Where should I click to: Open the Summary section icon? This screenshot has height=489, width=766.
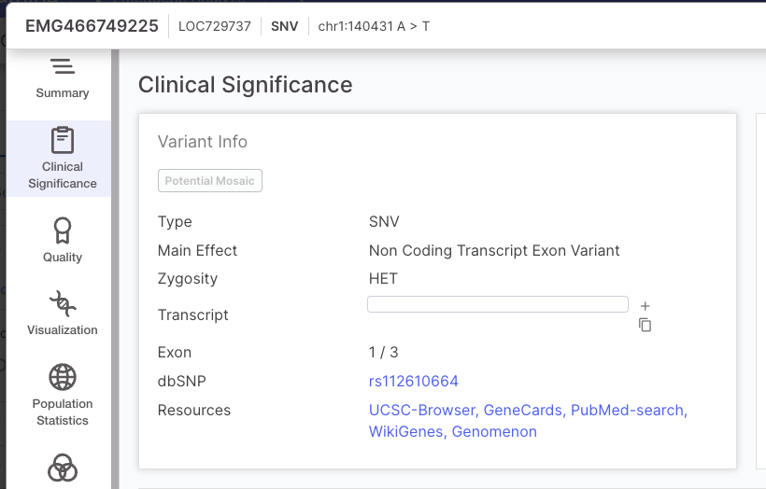tap(62, 67)
